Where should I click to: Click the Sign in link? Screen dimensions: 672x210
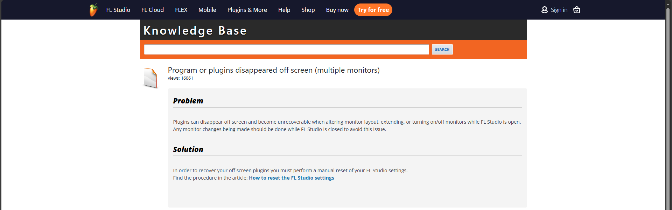(x=559, y=10)
